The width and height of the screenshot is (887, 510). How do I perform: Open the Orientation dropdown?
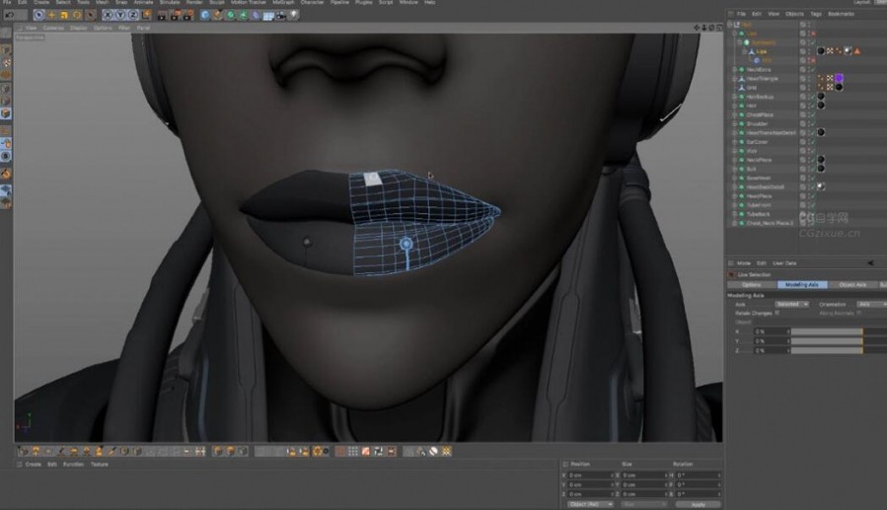pyautogui.click(x=872, y=304)
